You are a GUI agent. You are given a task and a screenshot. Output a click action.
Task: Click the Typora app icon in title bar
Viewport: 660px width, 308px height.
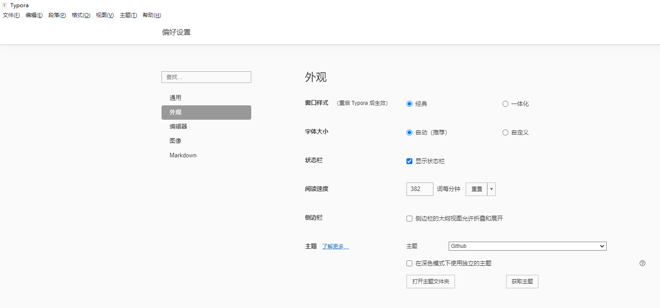[5, 5]
